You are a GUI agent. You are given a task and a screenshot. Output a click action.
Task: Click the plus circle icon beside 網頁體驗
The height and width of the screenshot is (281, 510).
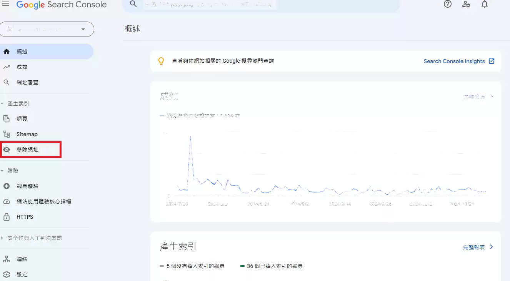pyautogui.click(x=7, y=186)
